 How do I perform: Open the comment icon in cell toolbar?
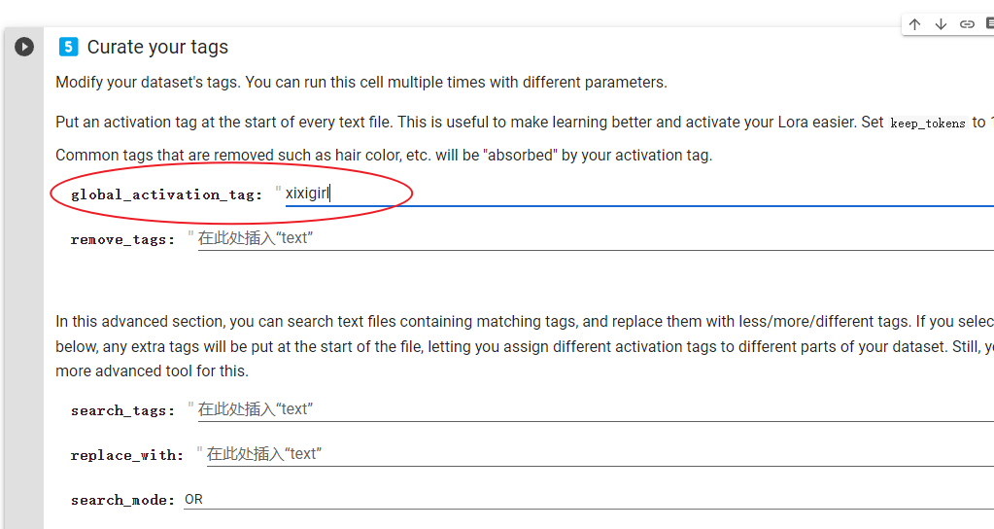[x=989, y=23]
